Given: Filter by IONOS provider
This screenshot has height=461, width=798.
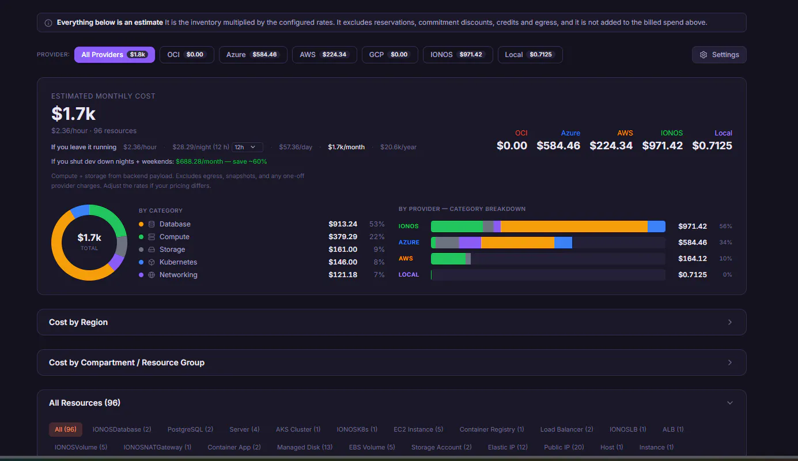Looking at the screenshot, I should point(458,55).
